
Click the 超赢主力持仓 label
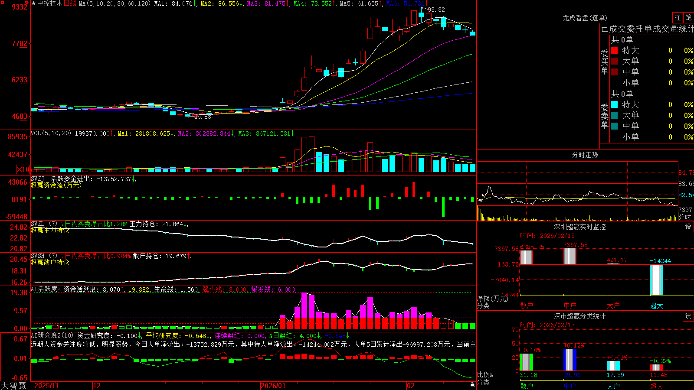pos(50,231)
